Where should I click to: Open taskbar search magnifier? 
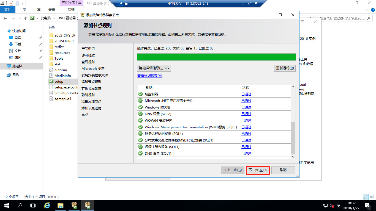click(x=20, y=206)
